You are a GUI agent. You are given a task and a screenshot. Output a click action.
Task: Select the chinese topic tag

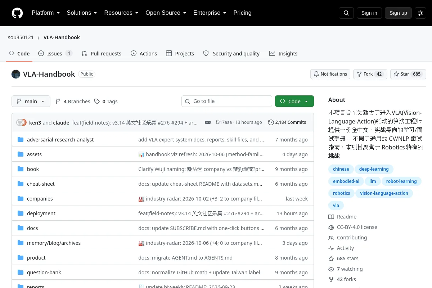tap(341, 169)
